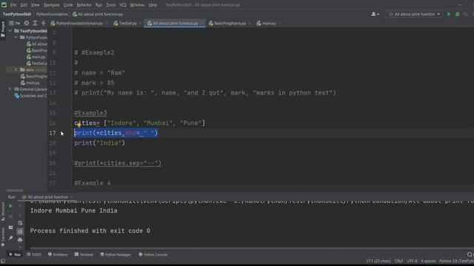Click Collapse All icon in Project toolbar
This screenshot has height=266, width=474.
coord(43,23)
